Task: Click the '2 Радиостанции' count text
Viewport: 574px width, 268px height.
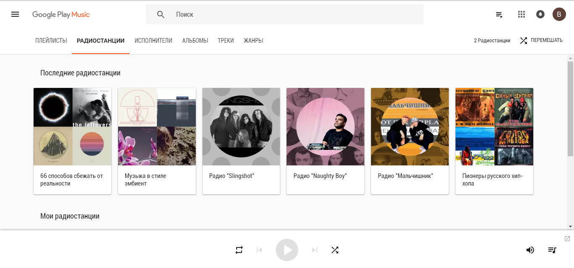Action: 492,41
